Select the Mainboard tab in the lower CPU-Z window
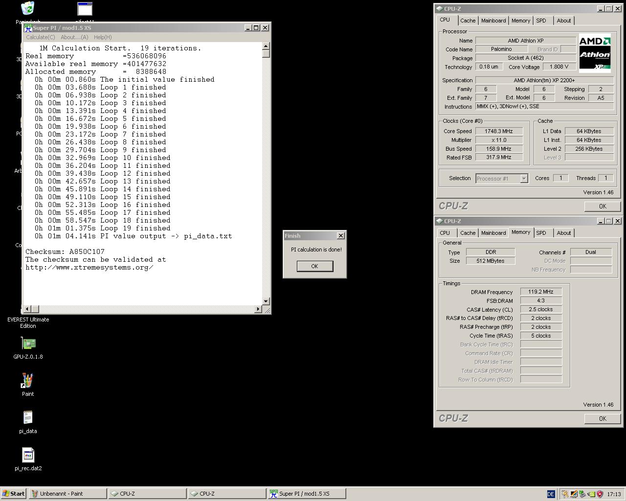Image resolution: width=626 pixels, height=501 pixels. 493,233
